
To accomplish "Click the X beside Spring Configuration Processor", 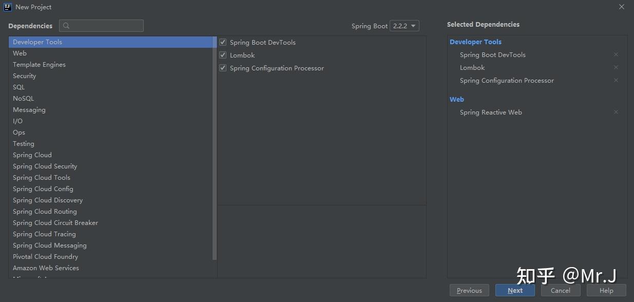I will coord(616,80).
